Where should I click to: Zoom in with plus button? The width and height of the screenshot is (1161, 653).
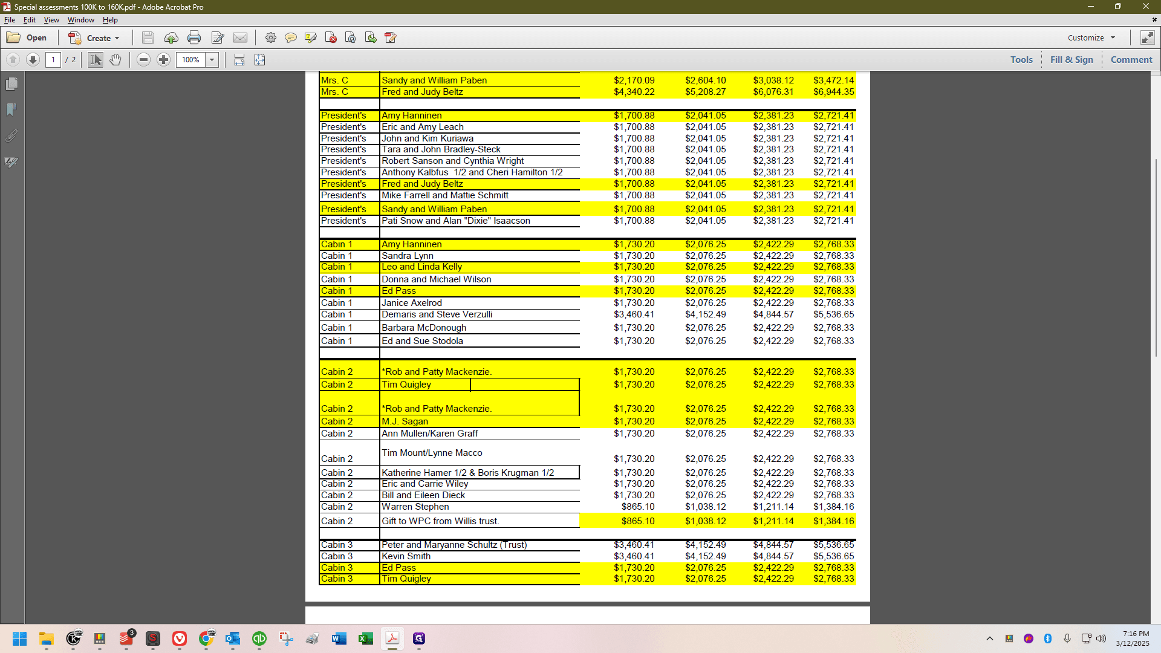[x=163, y=60]
